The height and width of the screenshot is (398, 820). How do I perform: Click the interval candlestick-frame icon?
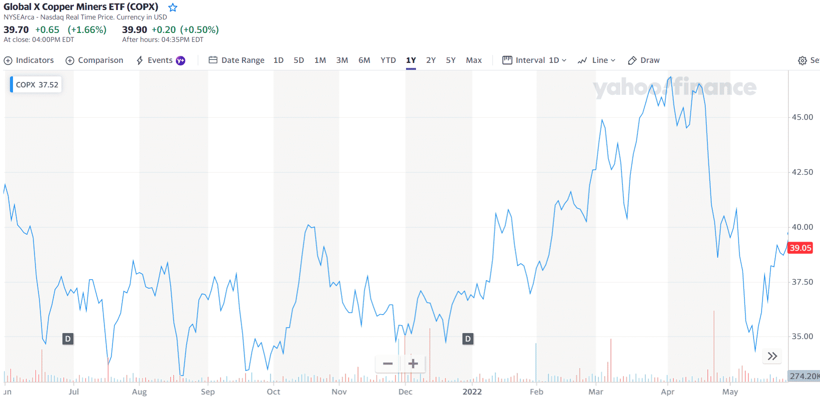[507, 60]
